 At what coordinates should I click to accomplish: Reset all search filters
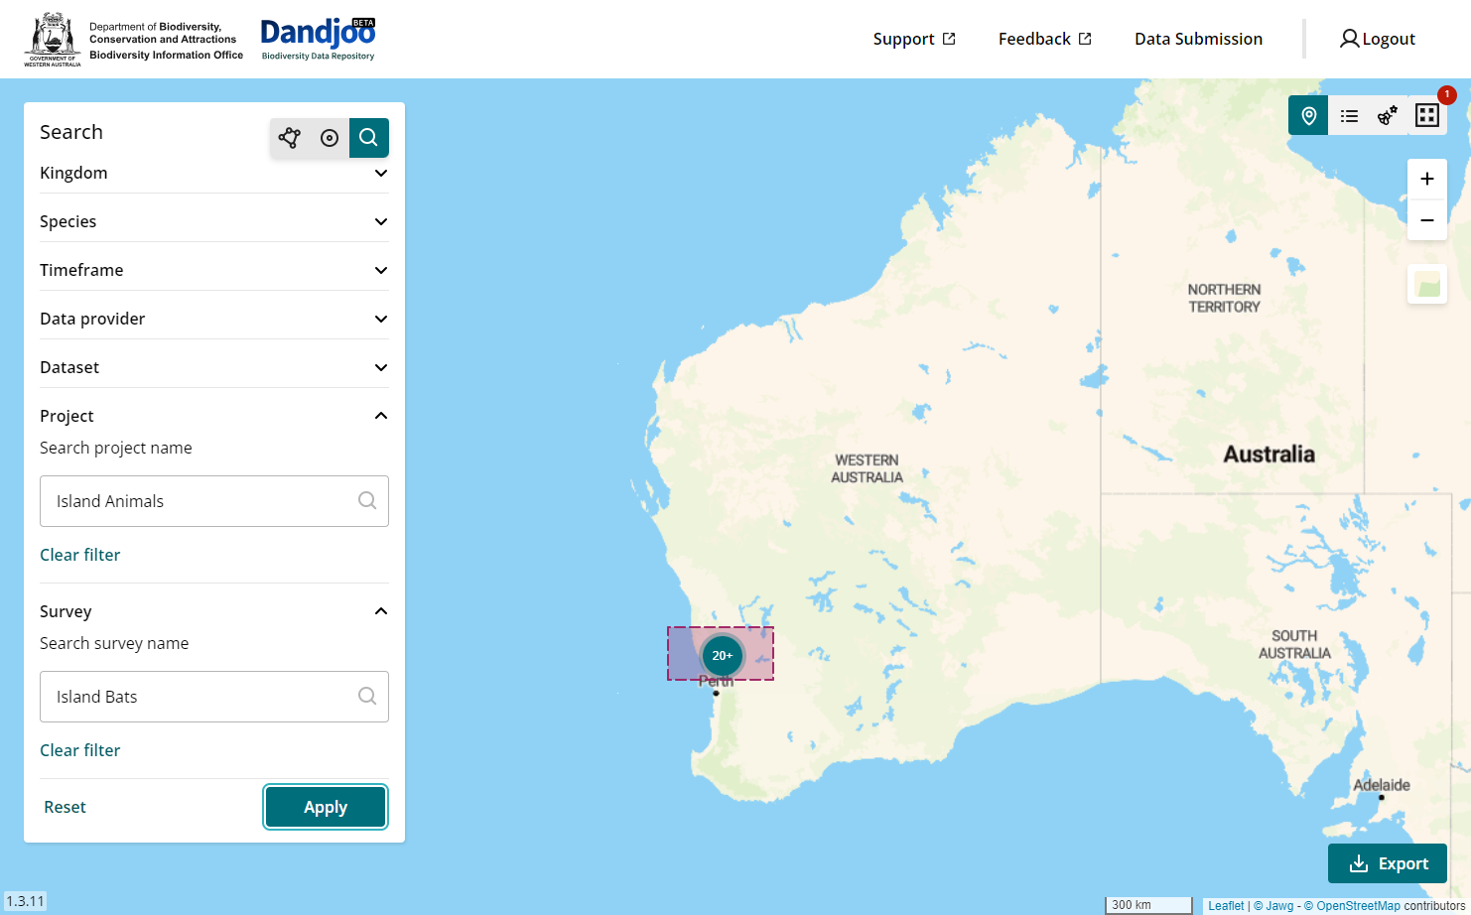pos(65,807)
